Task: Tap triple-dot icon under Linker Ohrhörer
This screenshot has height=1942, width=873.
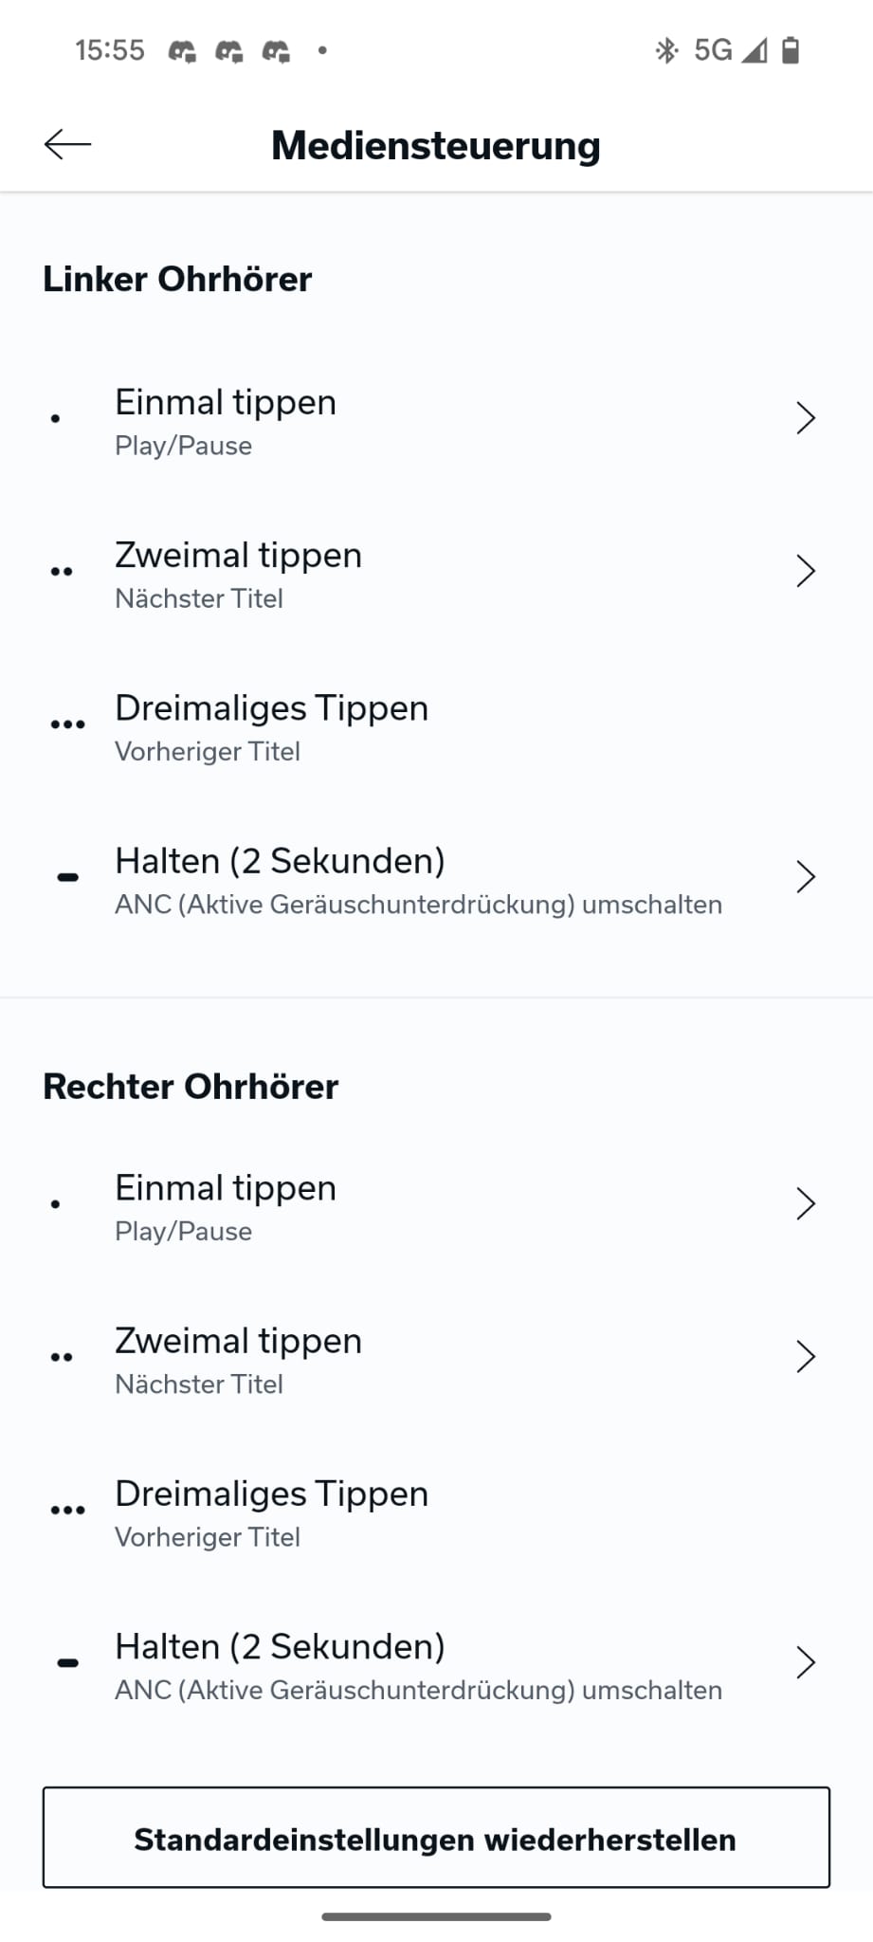Action: pyautogui.click(x=67, y=724)
